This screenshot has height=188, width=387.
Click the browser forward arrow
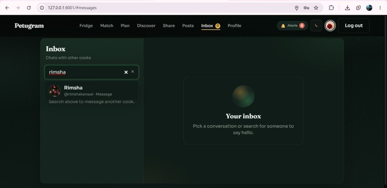point(18,8)
